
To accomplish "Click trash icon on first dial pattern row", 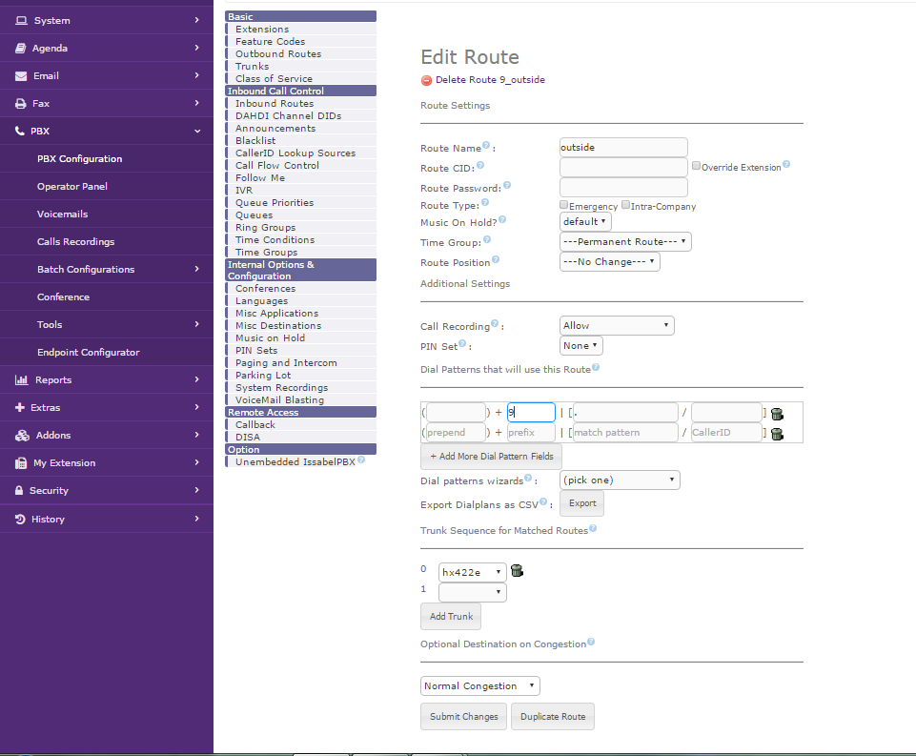I will [x=777, y=414].
